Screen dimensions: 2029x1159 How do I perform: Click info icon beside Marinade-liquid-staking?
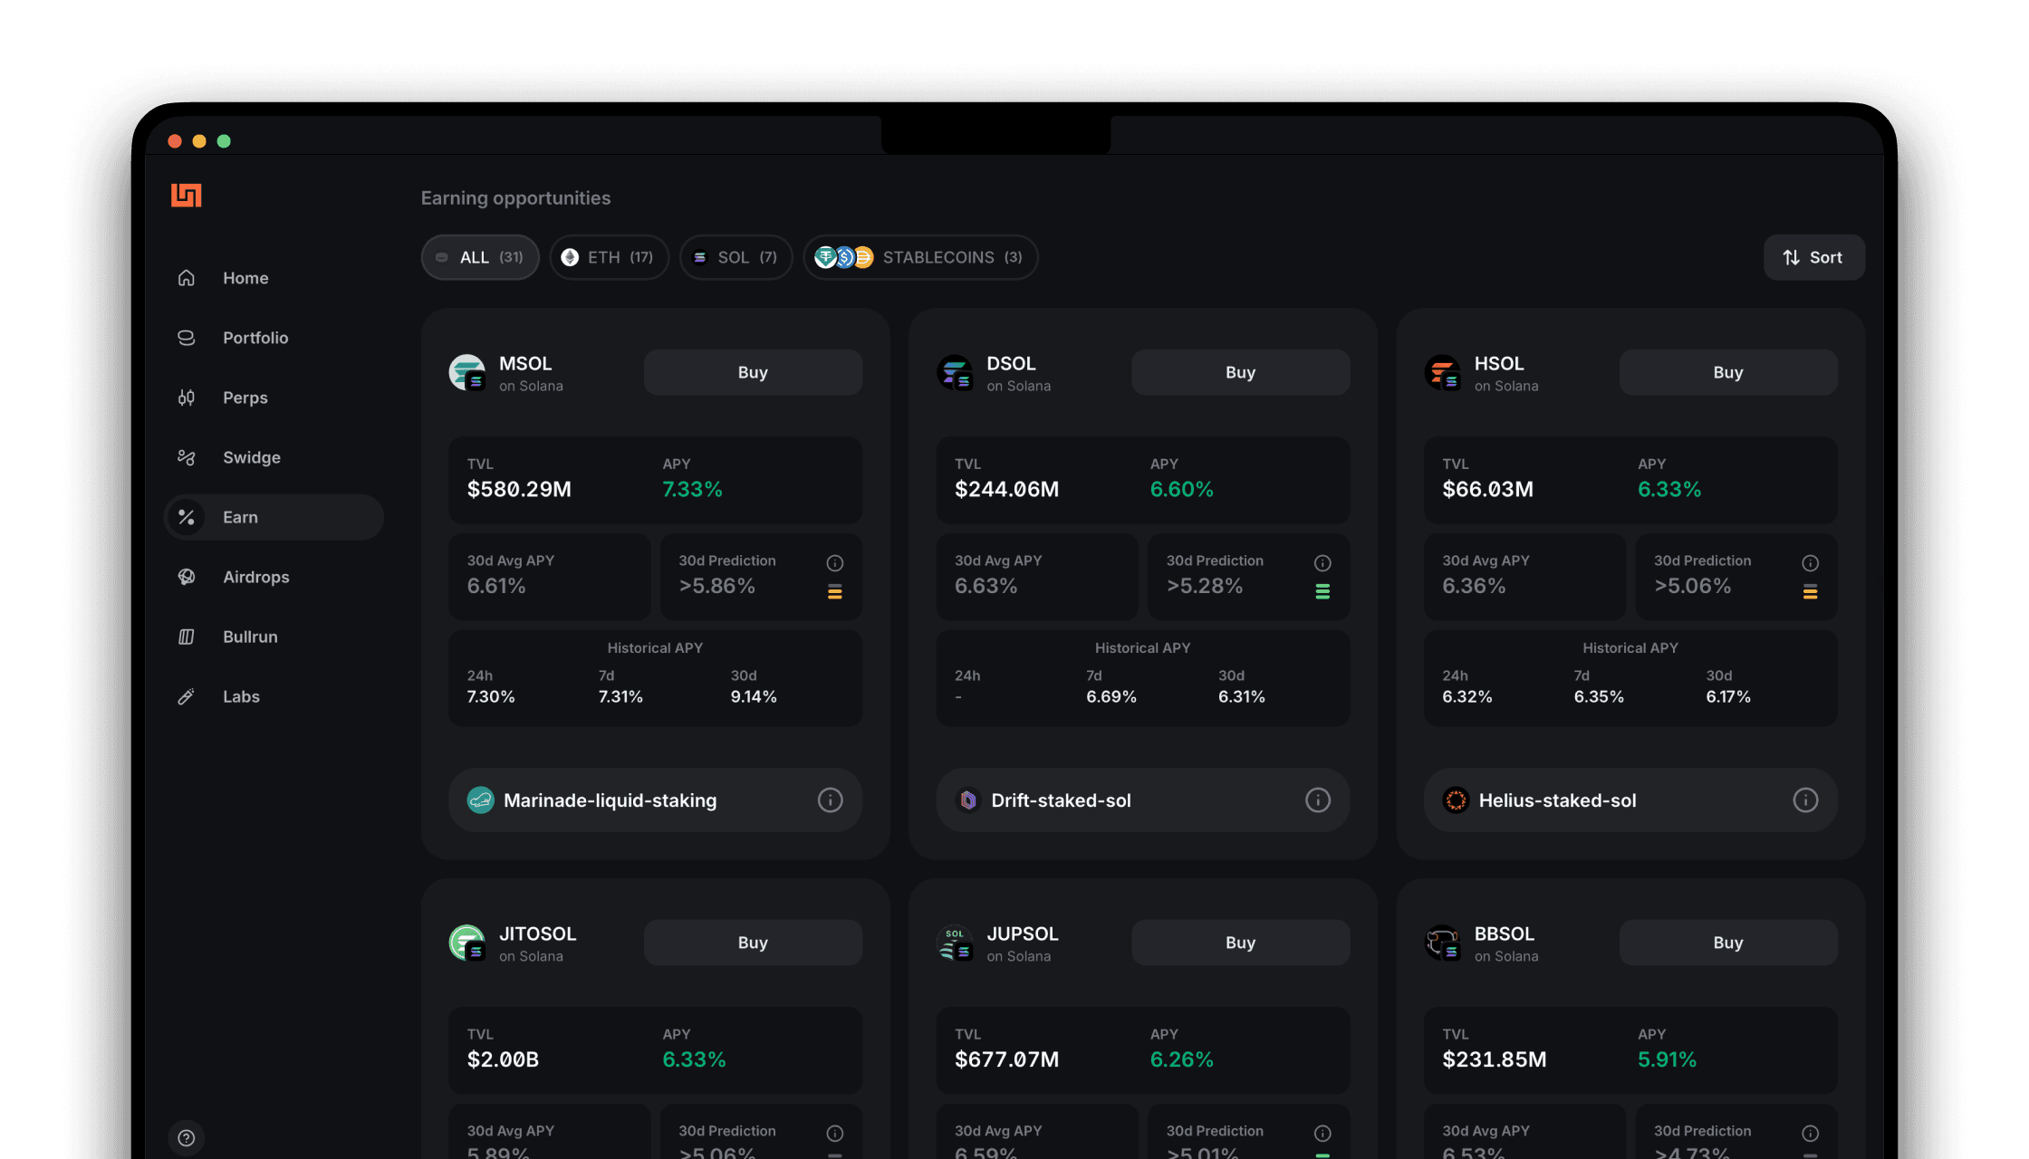[x=830, y=800]
